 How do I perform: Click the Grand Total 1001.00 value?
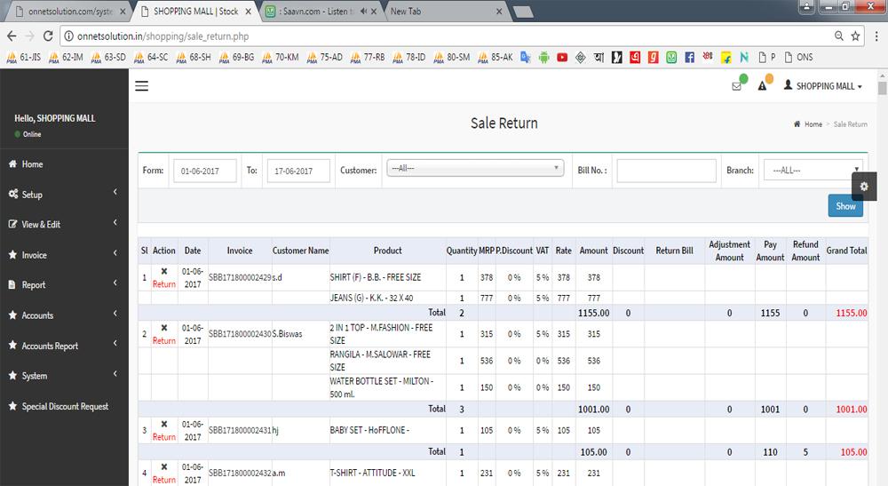click(852, 409)
